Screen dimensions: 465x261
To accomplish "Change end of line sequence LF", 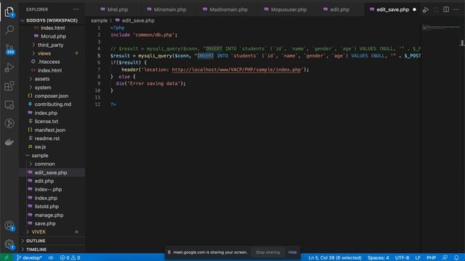I will pyautogui.click(x=418, y=257).
